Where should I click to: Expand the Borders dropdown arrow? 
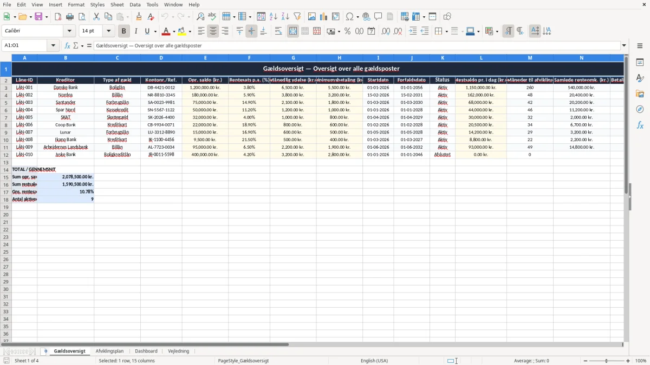tap(446, 31)
